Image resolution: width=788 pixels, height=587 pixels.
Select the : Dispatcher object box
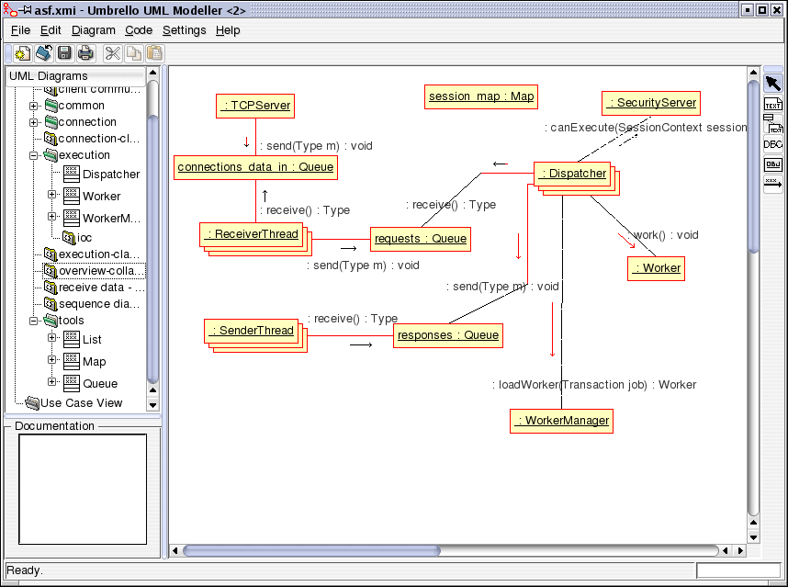572,174
